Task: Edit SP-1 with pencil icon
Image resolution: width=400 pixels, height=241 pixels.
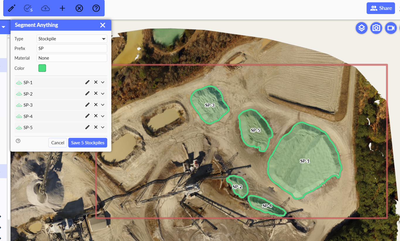Action: point(87,82)
